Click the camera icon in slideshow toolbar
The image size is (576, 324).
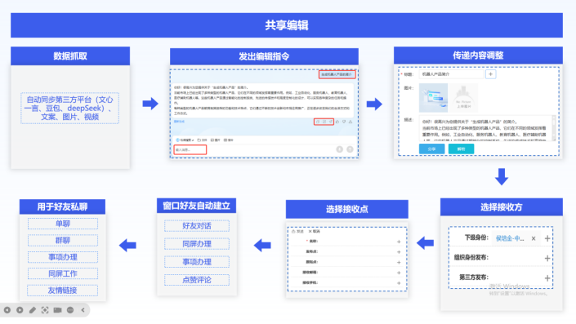[x=57, y=310]
